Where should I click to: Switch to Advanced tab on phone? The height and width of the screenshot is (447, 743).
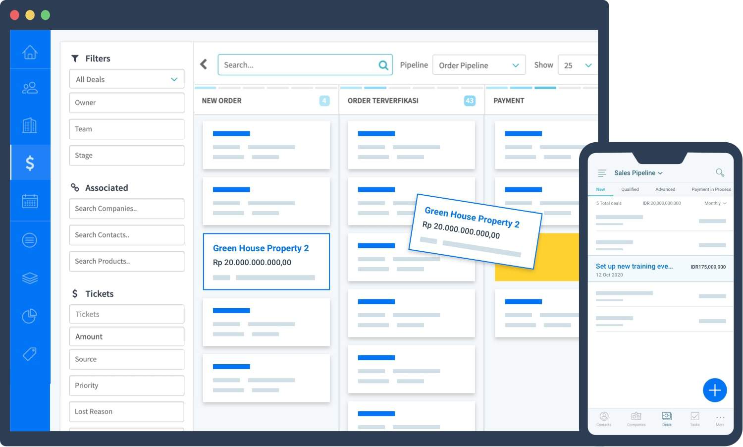[x=665, y=189]
